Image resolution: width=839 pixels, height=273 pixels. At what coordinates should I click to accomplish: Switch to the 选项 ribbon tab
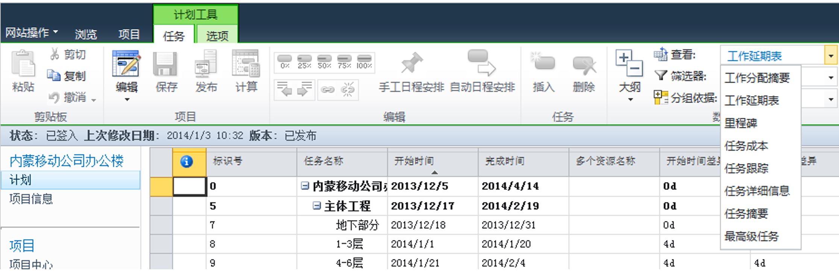tap(217, 36)
